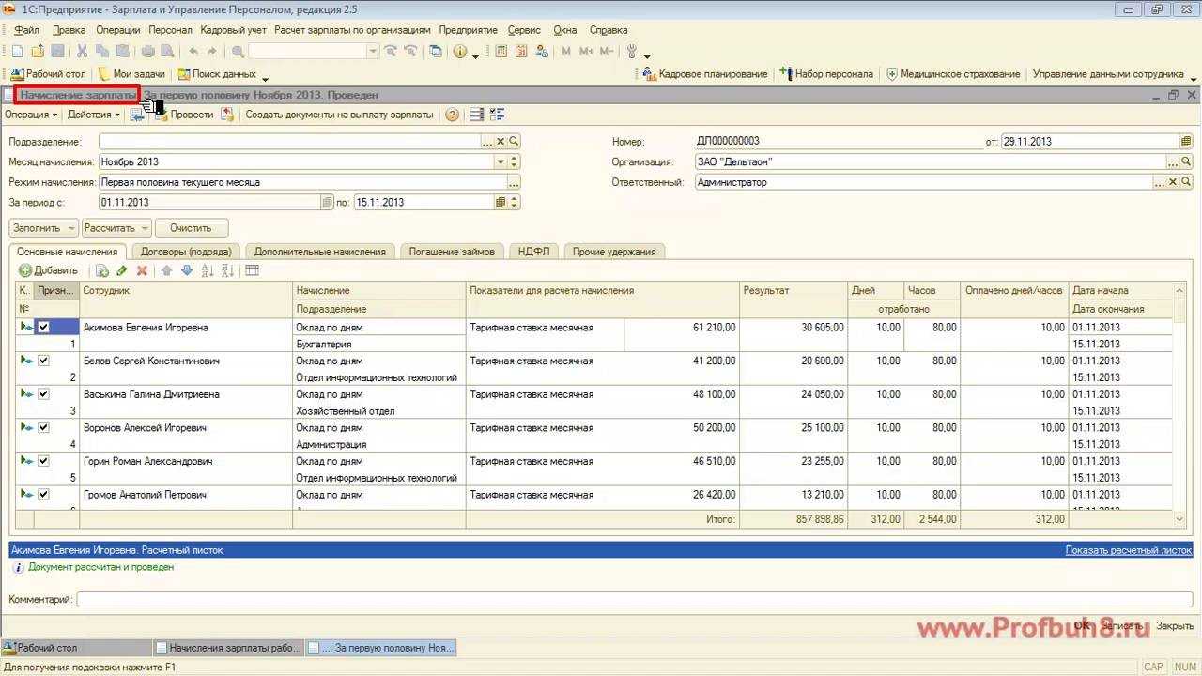The height and width of the screenshot is (676, 1202).
Task: Click the green pencil edit row icon
Action: pos(121,270)
